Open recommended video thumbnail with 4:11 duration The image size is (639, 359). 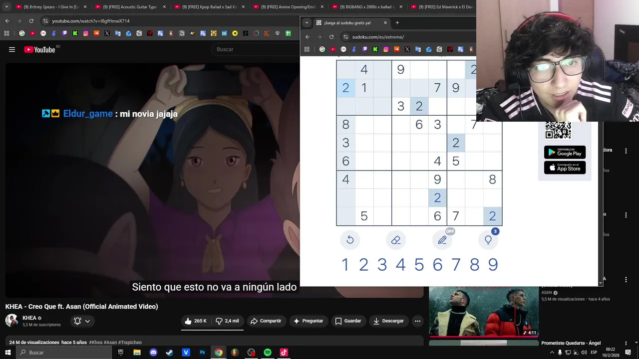click(x=484, y=312)
